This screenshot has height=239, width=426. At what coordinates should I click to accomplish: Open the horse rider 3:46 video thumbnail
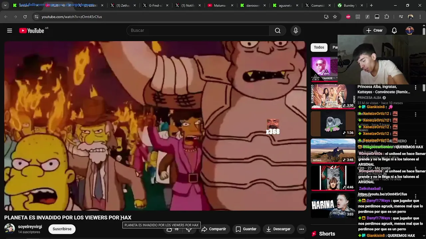[333, 151]
